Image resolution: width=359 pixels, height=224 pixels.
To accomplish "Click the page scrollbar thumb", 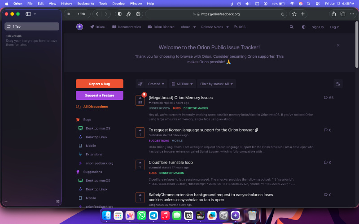I will 356,44.
